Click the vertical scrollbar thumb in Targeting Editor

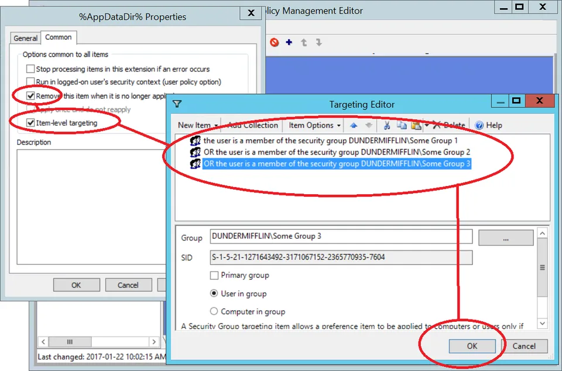[x=542, y=267]
